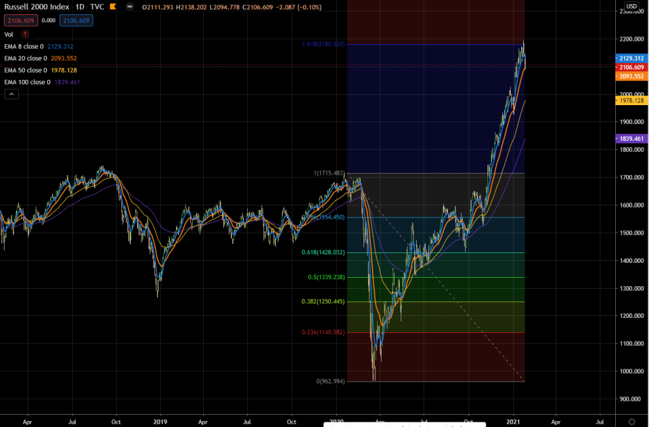Select the EMA 20 close 0 legend

tap(27, 58)
